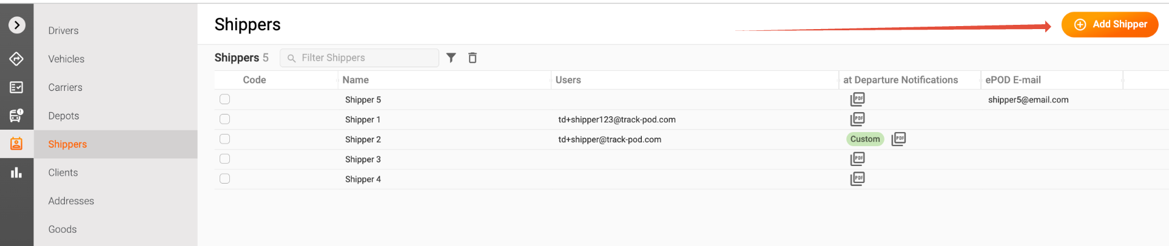The height and width of the screenshot is (246, 1169).
Task: Open PDF icon for Shipper 5
Action: pos(857,99)
